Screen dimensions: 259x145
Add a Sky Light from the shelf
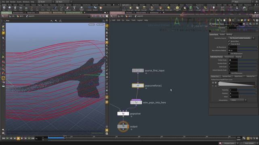coord(185,8)
